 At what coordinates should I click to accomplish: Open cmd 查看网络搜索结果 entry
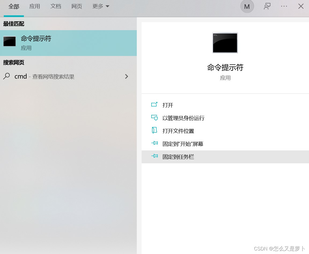(68, 76)
